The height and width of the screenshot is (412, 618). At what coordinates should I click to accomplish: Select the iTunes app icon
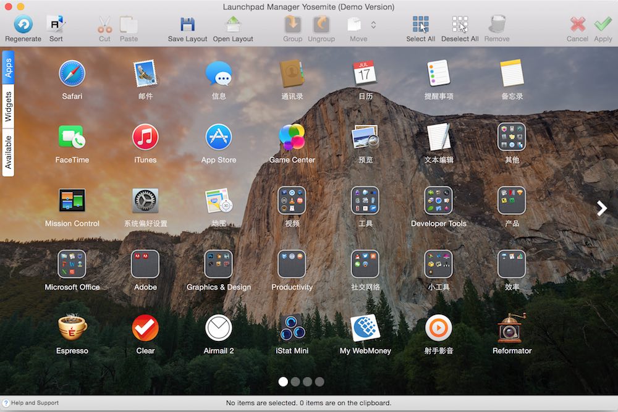(x=145, y=137)
